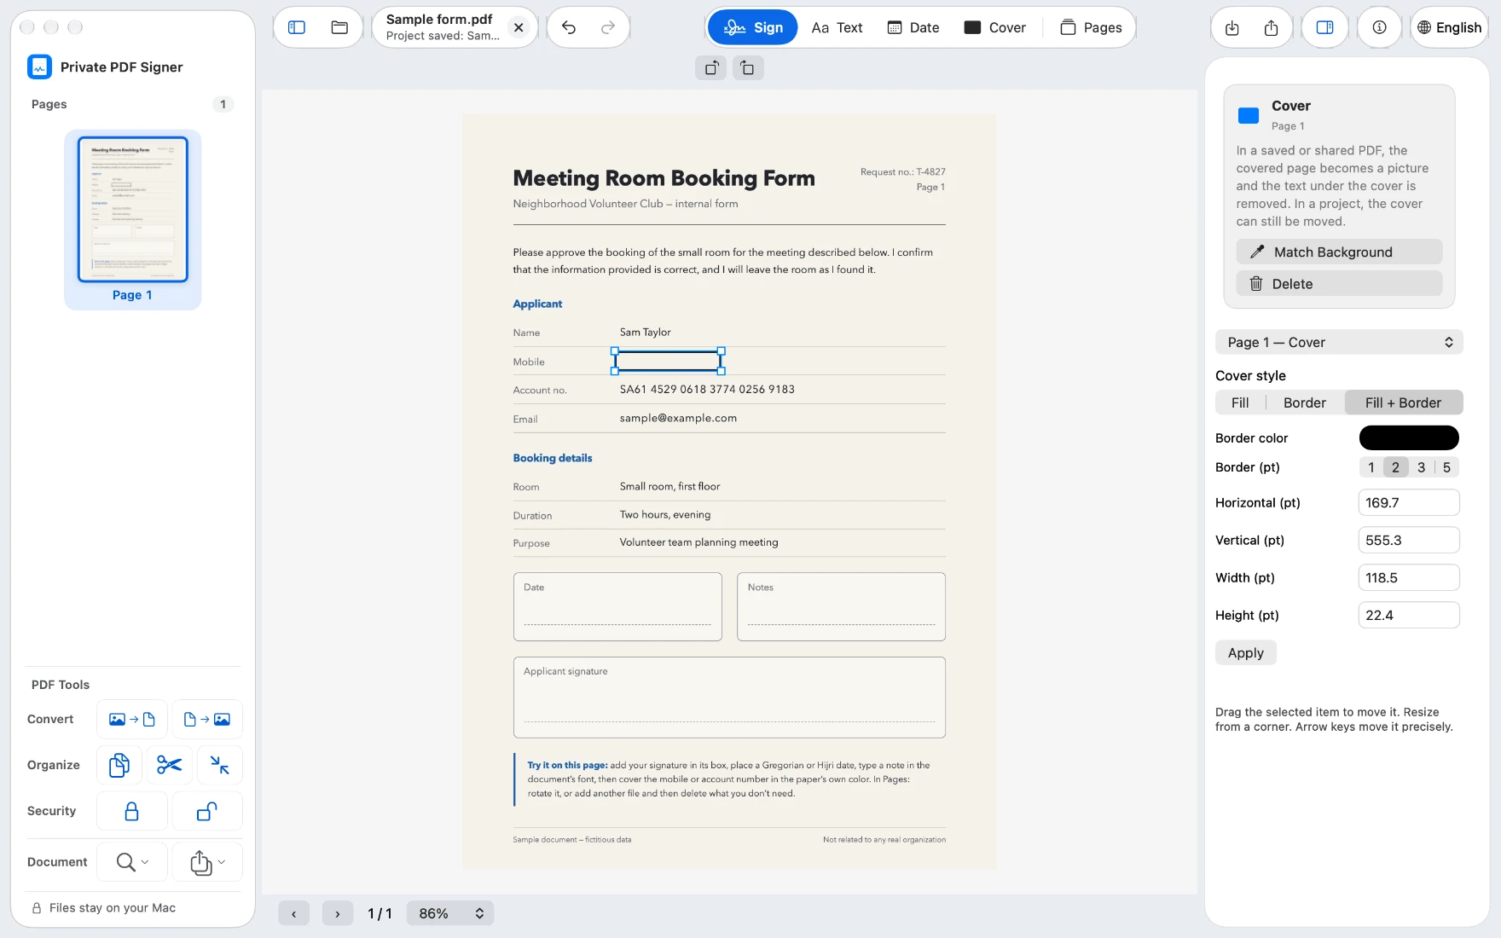Set border thickness to 1 pt
This screenshot has width=1501, height=938.
click(x=1371, y=467)
